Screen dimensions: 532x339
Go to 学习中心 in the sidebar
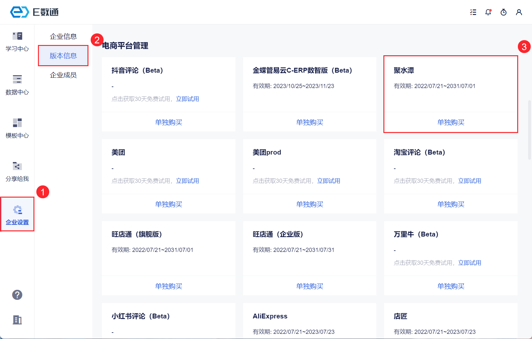(x=17, y=41)
